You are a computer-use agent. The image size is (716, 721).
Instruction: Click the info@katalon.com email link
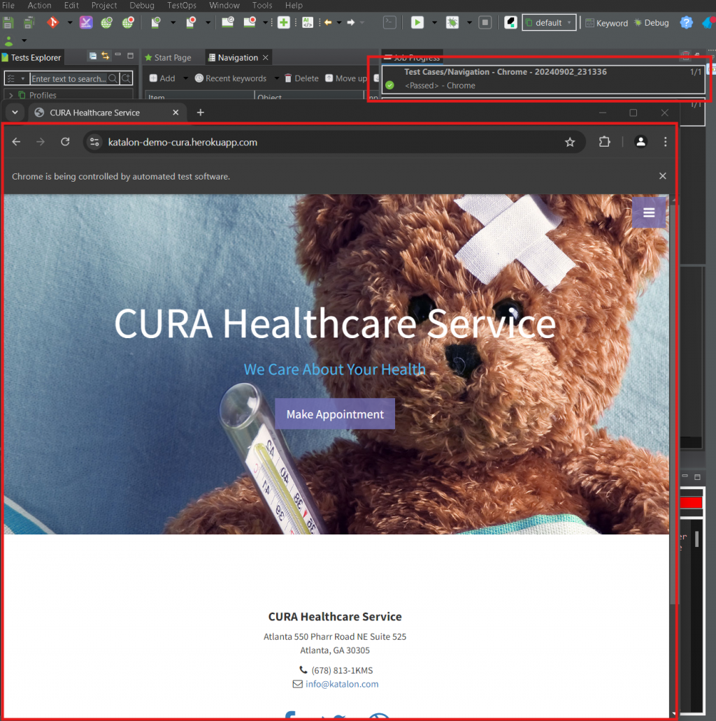(342, 684)
